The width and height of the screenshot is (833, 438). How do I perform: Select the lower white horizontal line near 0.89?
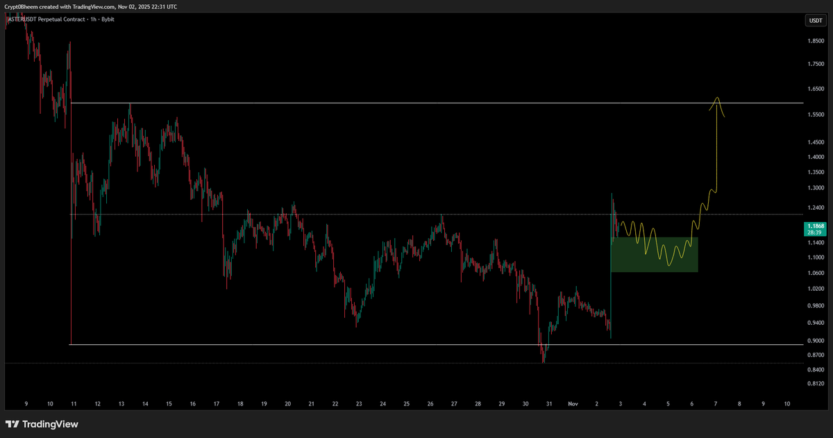[437, 344]
